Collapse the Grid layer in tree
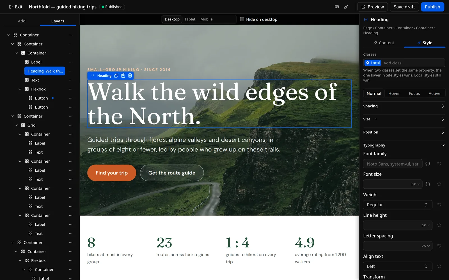This screenshot has width=449, height=280. [x=16, y=125]
